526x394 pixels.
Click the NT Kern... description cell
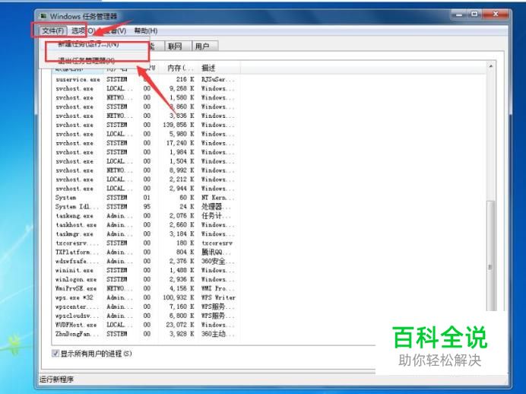pos(217,197)
